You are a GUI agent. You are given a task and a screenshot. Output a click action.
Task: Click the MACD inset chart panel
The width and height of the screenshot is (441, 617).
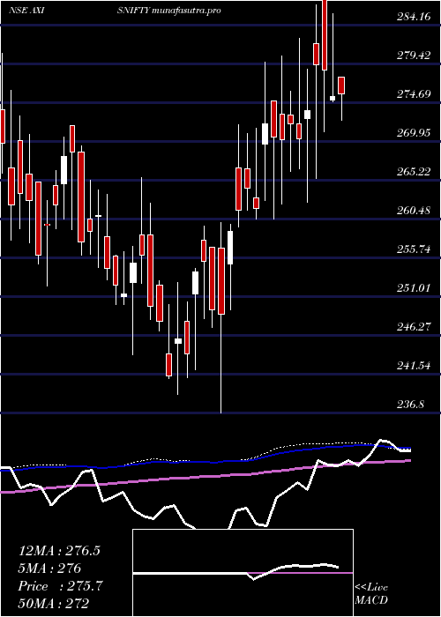point(243,573)
